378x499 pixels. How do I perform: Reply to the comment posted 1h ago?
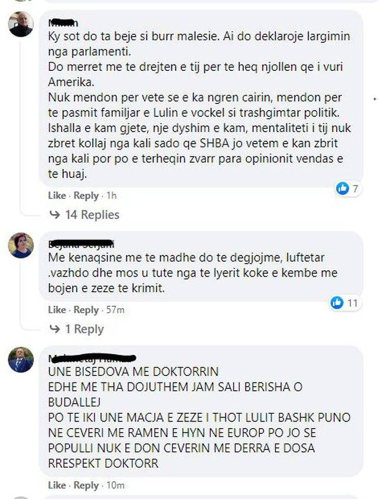click(x=86, y=195)
